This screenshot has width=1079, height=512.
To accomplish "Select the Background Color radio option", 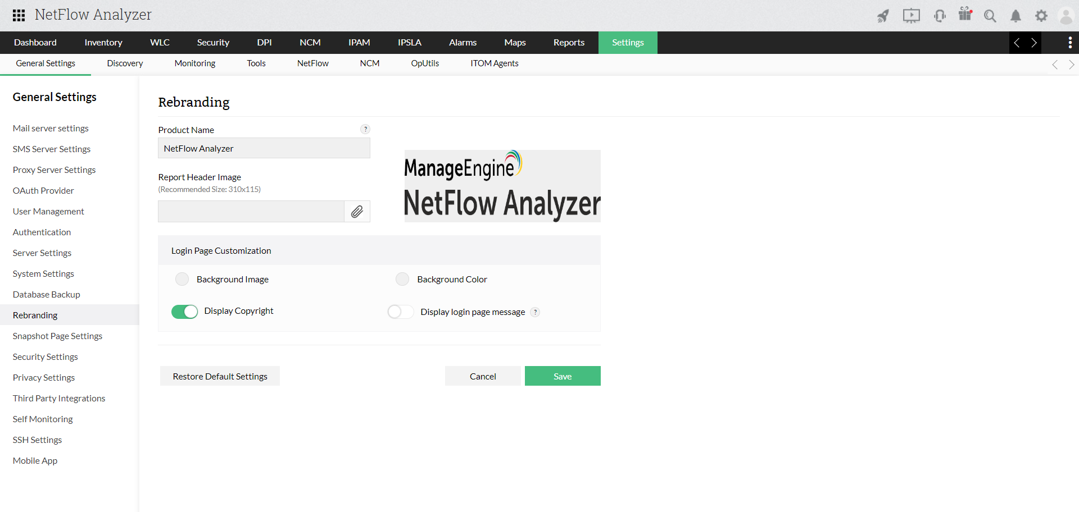I will (x=402, y=279).
